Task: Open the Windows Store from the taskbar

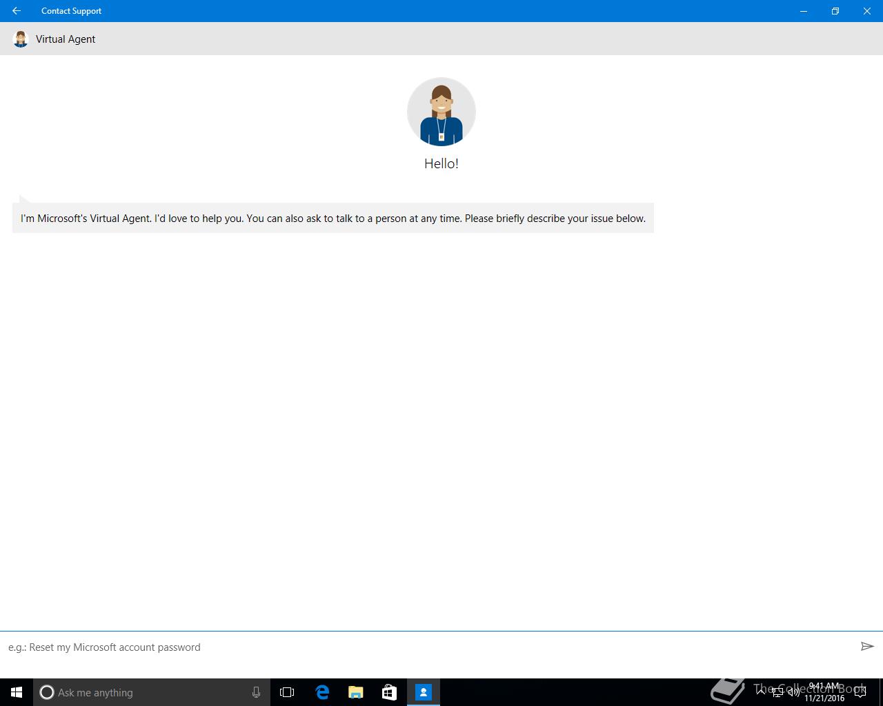Action: (x=389, y=692)
